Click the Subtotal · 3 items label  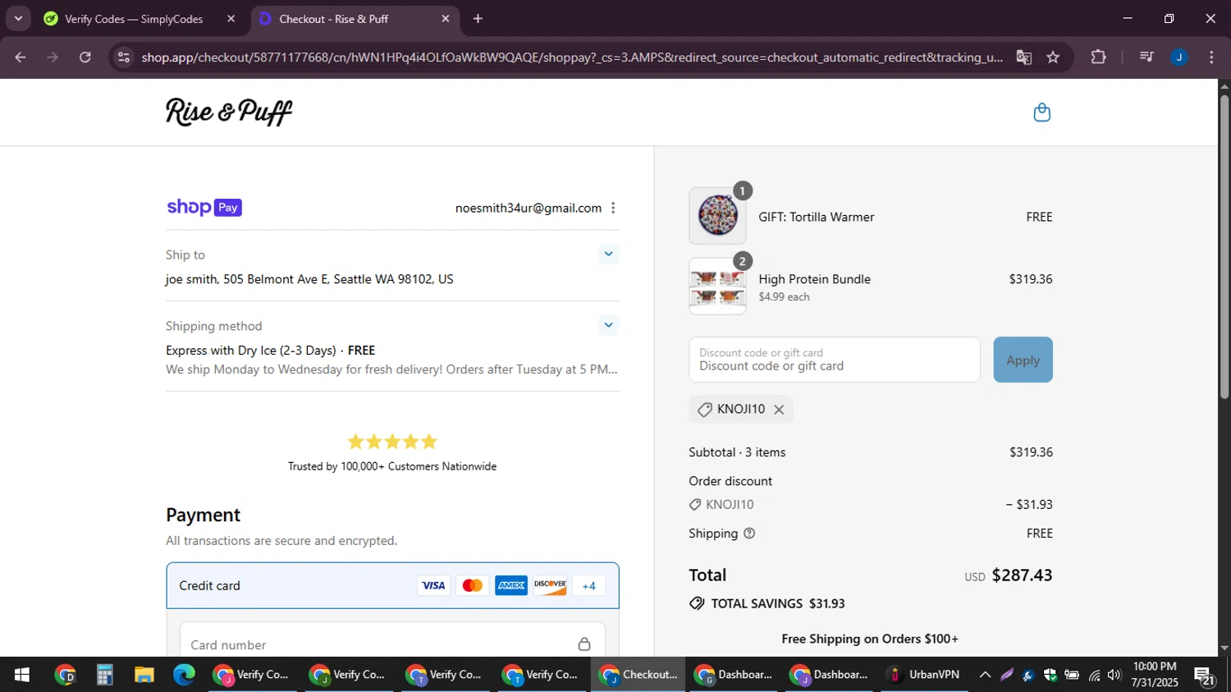click(x=737, y=452)
